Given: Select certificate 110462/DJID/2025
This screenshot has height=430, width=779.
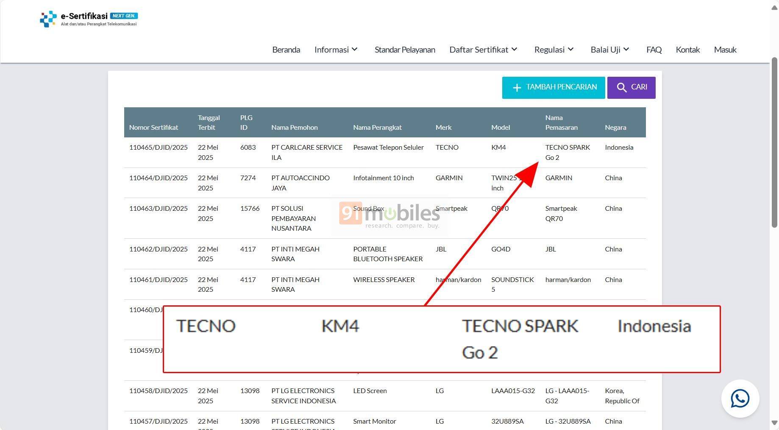Looking at the screenshot, I should (x=159, y=249).
